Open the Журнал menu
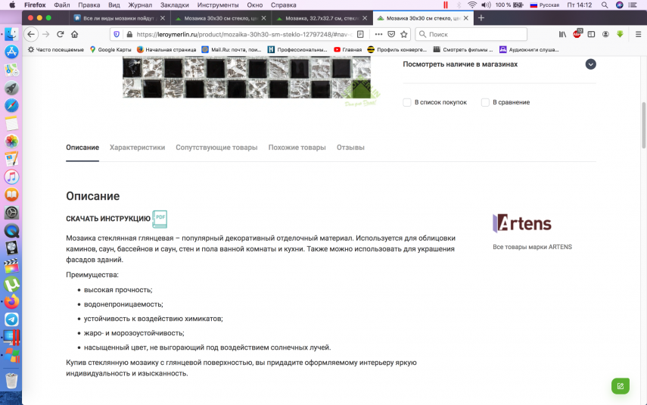647x405 pixels. [x=140, y=5]
